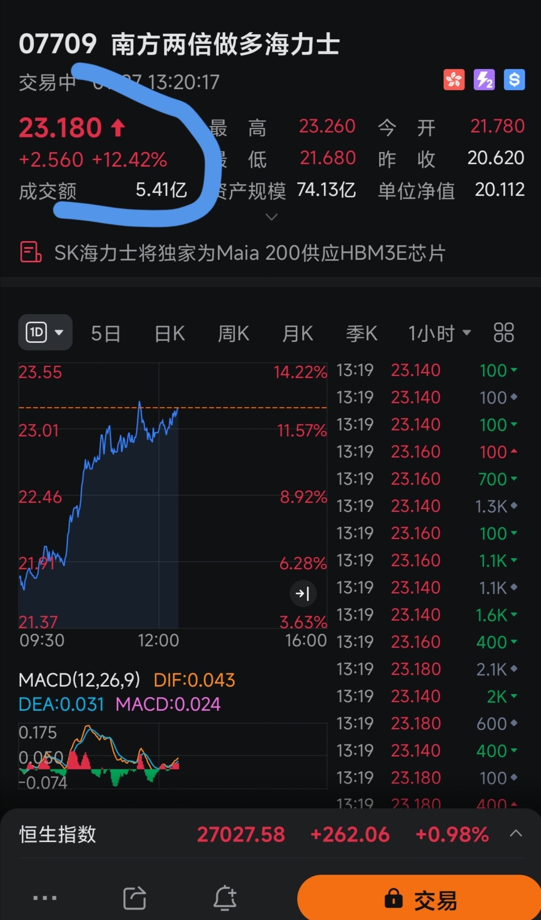Expand the 恒生指数 index bar chevron
Viewport: 541px width, 920px height.
[x=515, y=833]
